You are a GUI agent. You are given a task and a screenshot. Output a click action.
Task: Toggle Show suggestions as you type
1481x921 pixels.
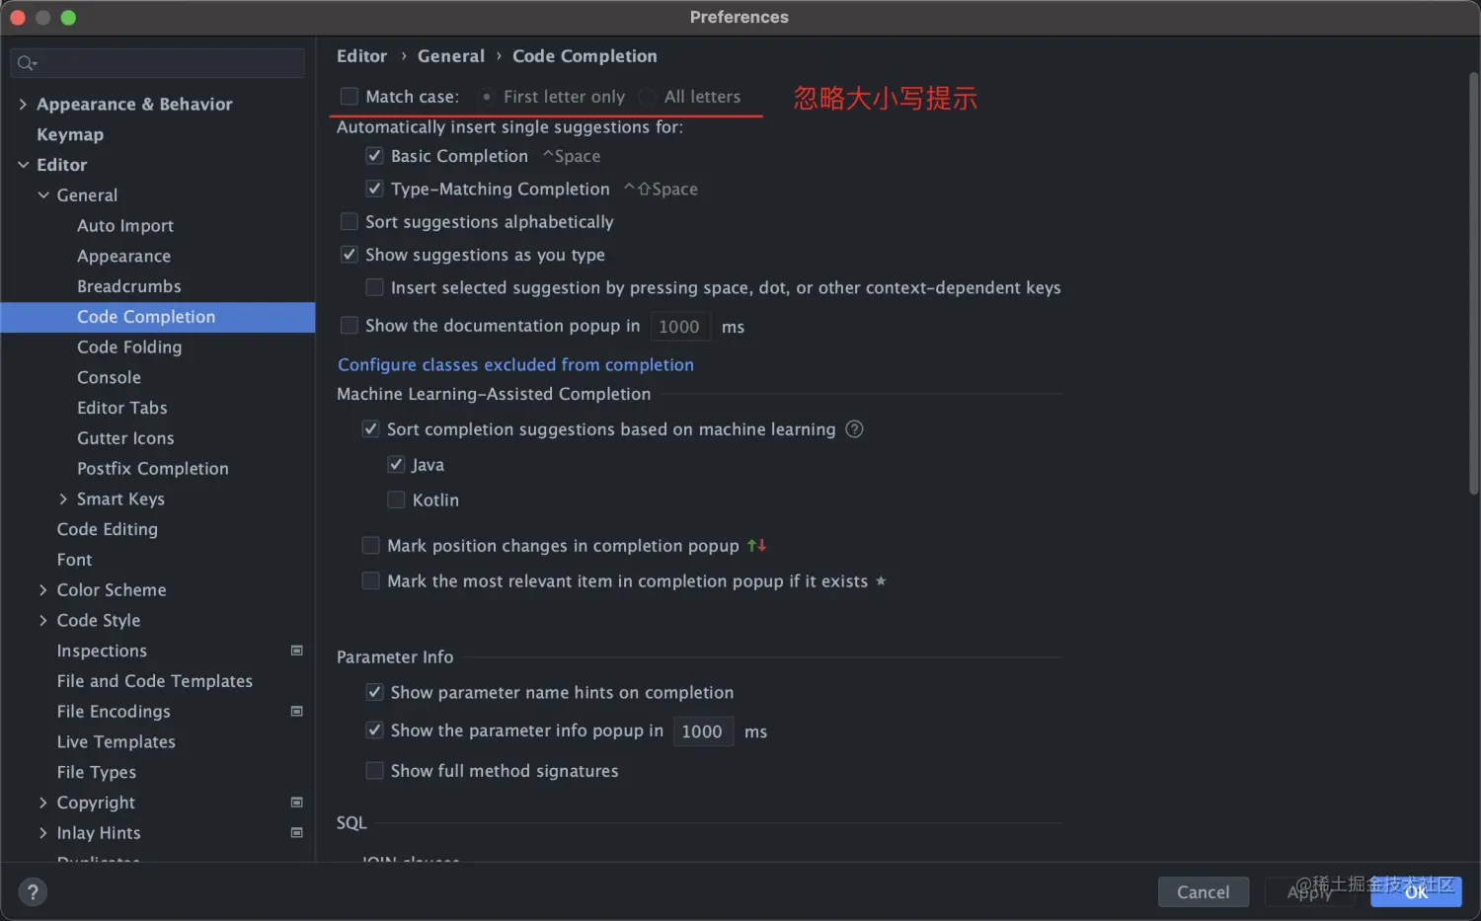pyautogui.click(x=350, y=255)
